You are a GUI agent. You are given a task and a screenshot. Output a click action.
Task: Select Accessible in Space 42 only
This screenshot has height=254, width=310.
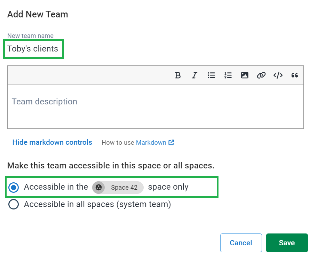(14, 187)
